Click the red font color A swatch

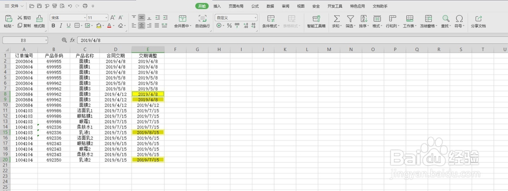[x=109, y=25]
